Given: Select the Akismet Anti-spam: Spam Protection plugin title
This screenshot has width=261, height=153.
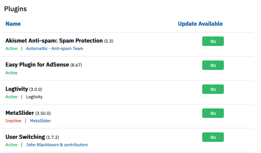Looking at the screenshot, I should [54, 41].
